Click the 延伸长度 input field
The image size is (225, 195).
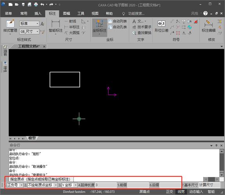(106, 185)
